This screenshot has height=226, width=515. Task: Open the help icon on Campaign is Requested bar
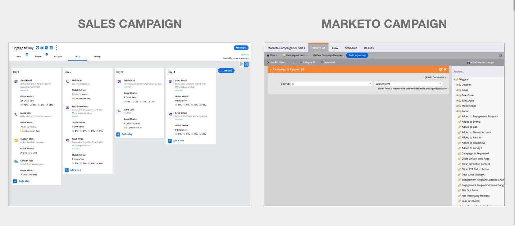441,69
